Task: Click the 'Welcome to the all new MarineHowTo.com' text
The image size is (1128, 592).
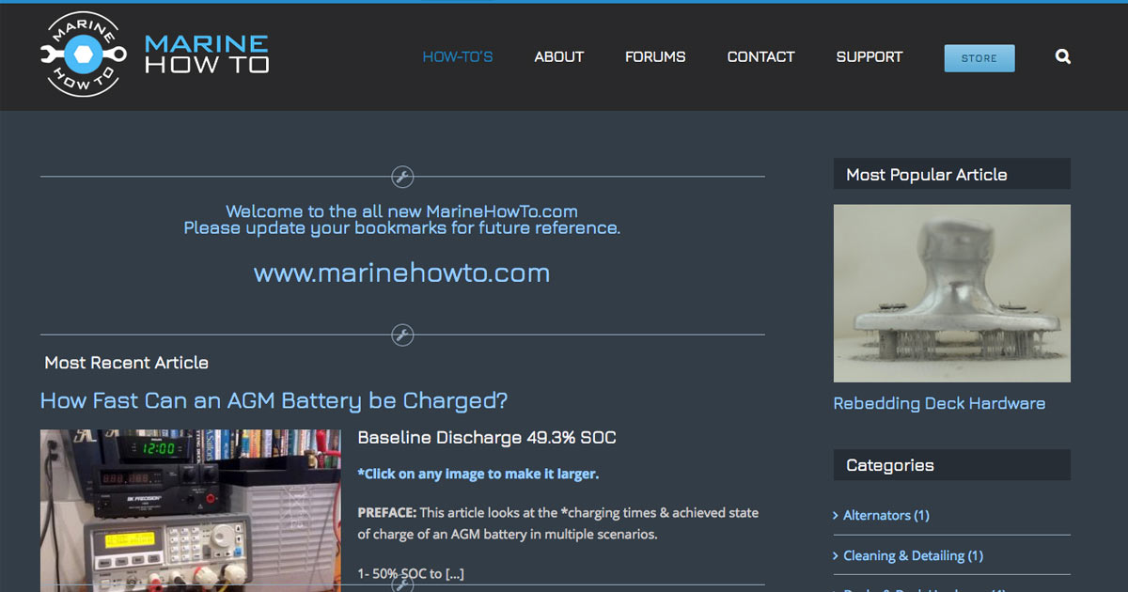Action: (401, 211)
